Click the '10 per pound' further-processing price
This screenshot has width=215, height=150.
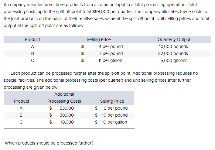115,115
